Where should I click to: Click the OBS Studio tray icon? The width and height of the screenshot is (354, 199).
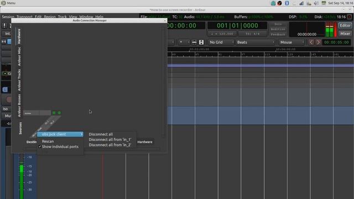(279, 3)
